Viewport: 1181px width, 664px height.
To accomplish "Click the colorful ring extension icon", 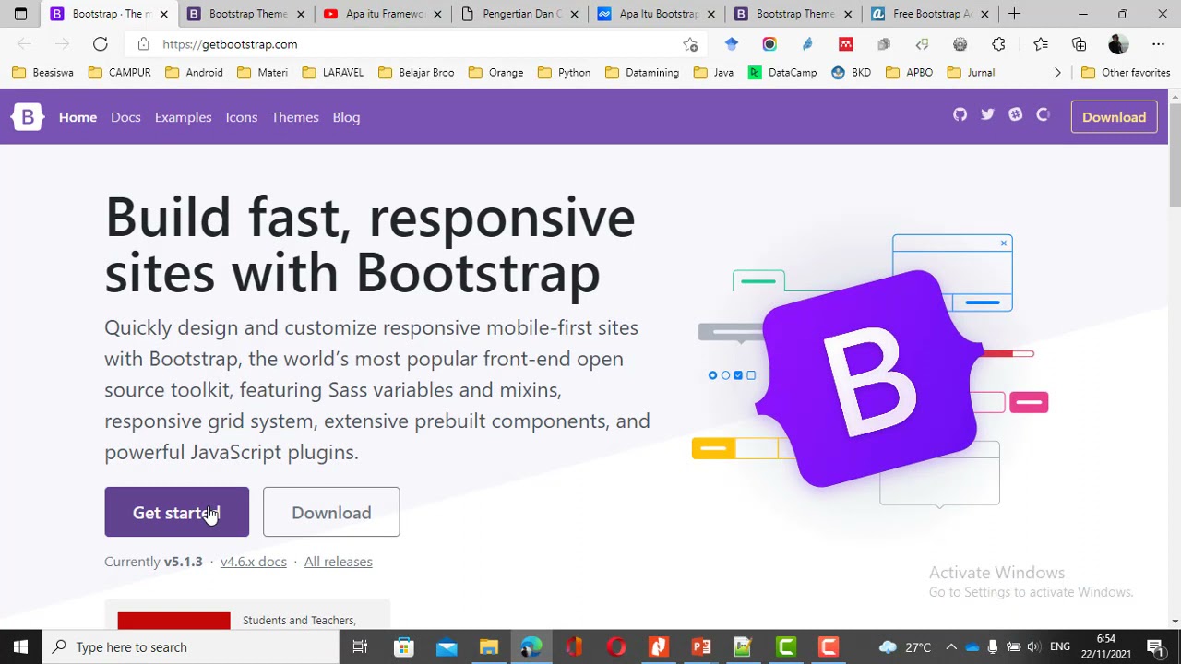I will [x=769, y=44].
